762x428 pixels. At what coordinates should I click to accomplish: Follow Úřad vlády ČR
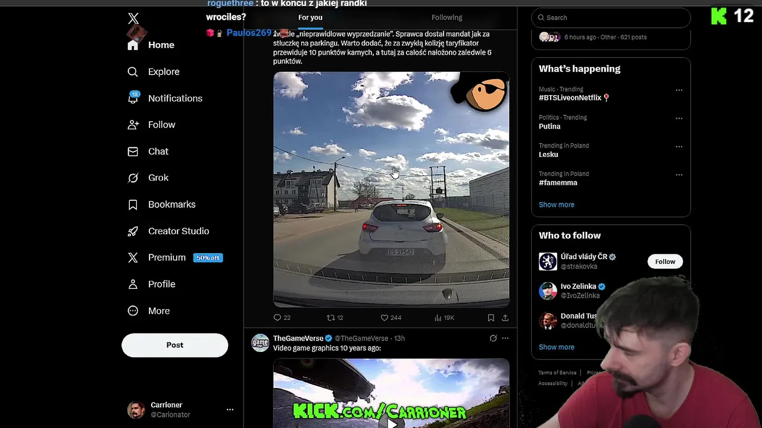tap(665, 262)
